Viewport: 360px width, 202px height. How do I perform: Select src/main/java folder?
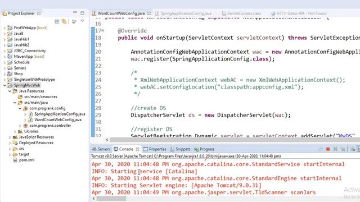[x=36, y=102]
